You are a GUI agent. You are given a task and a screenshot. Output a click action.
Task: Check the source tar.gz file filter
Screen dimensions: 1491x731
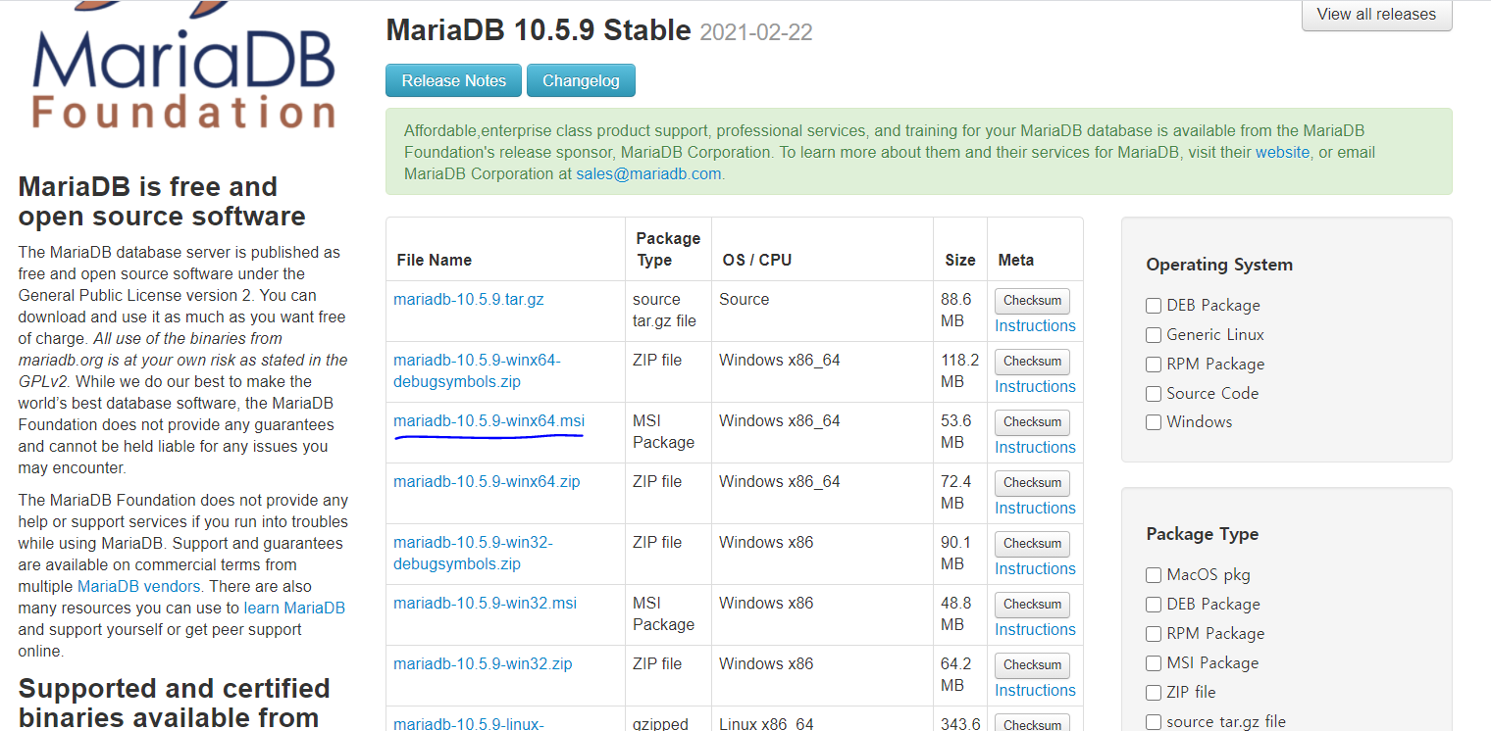(1154, 722)
